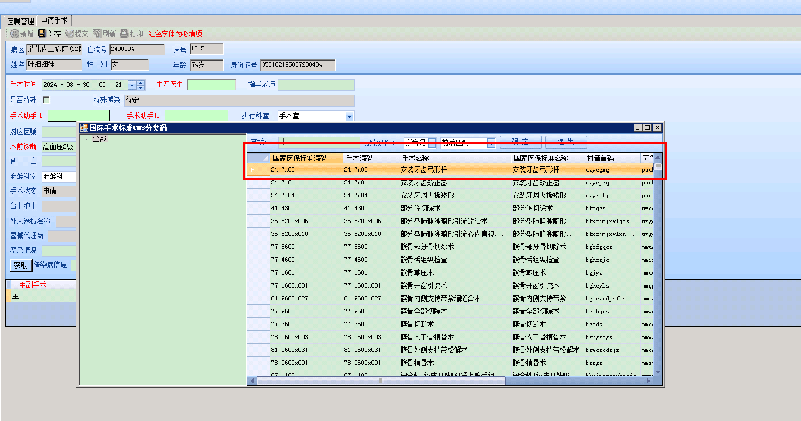Maximize the 国际手术标准CM3分类码 dialog
801x421 pixels.
(x=647, y=128)
